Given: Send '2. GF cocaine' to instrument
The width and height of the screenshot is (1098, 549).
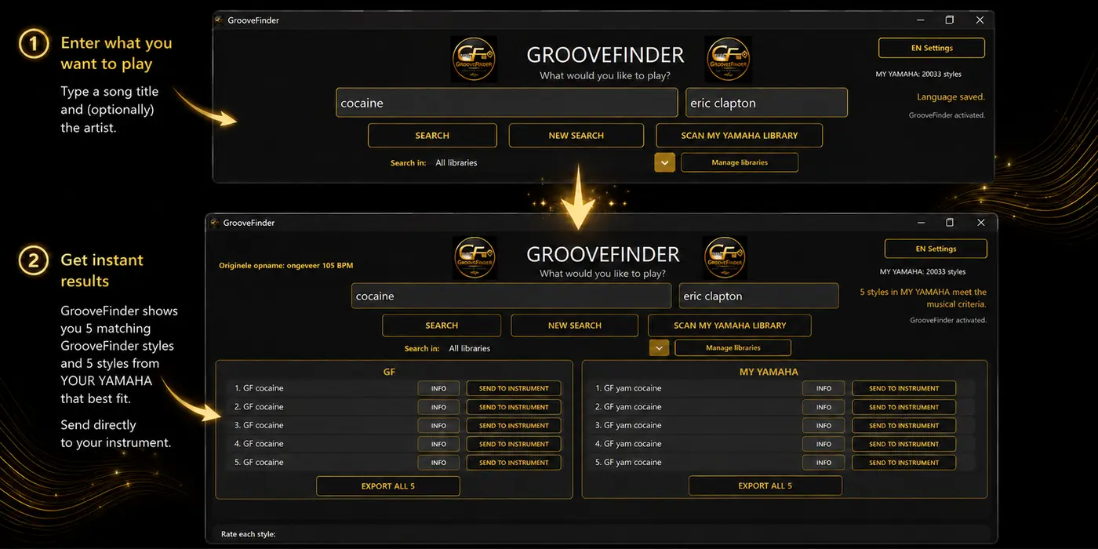Looking at the screenshot, I should (514, 407).
